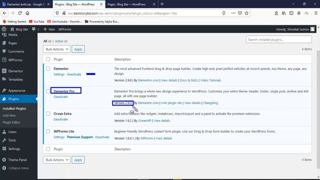The image size is (320, 180).
Task: Tick the Elementor Pro plugin checkbox
Action: tap(48, 91)
